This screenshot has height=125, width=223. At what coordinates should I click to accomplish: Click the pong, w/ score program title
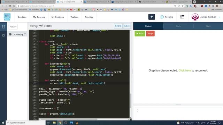click(x=41, y=26)
